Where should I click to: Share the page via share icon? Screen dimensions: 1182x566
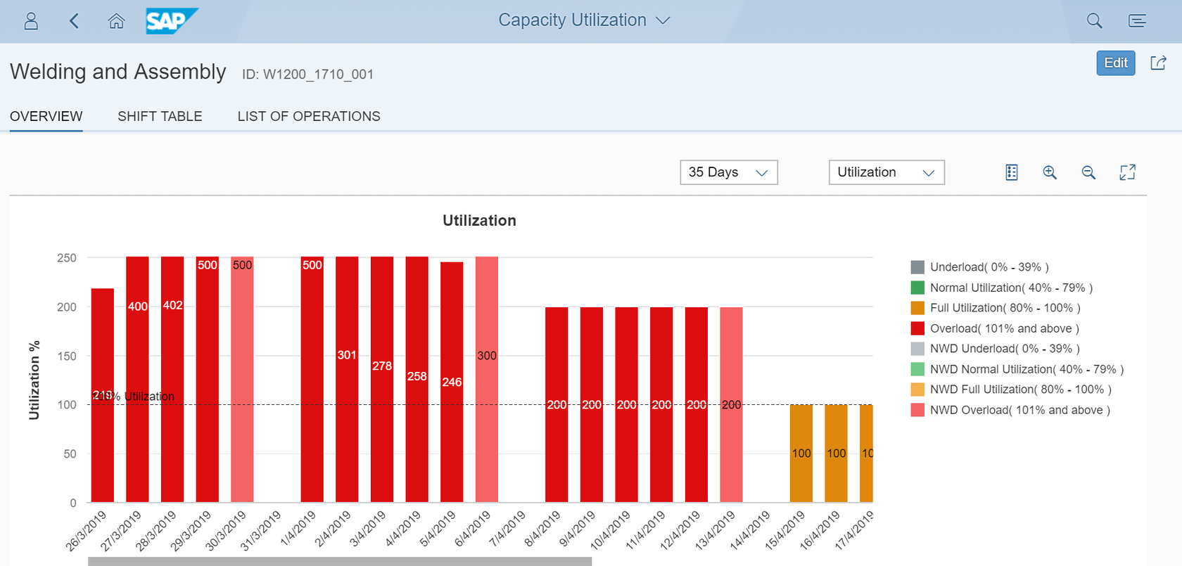pos(1158,63)
